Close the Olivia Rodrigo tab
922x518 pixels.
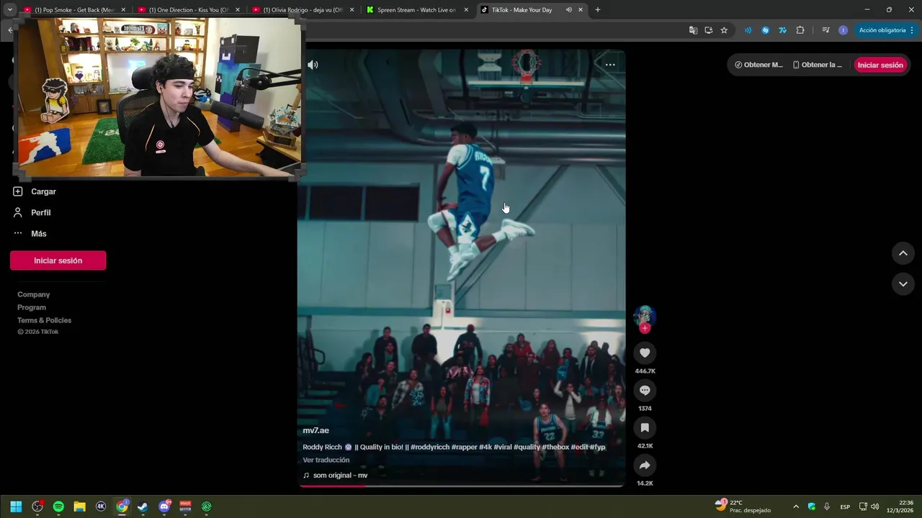click(352, 10)
